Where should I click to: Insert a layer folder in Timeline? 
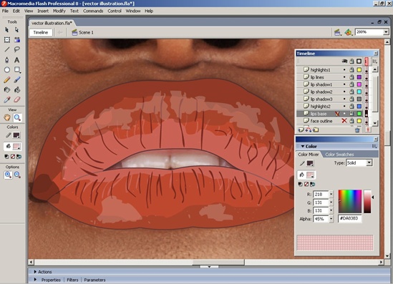pos(316,129)
